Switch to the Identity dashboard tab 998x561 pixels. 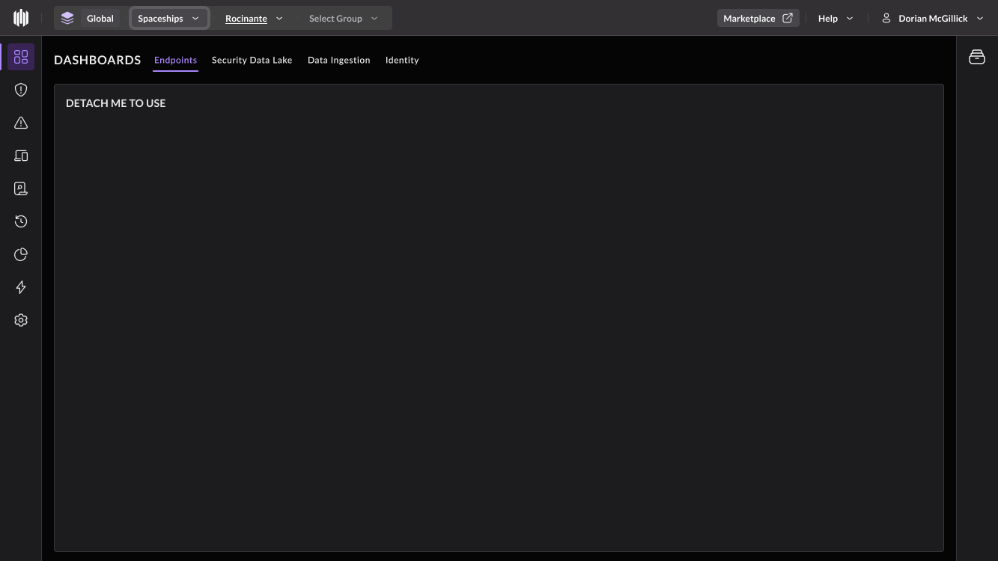click(x=402, y=60)
